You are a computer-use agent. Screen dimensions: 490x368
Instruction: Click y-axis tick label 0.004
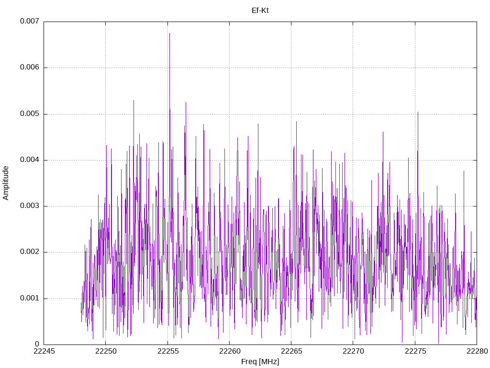pos(30,160)
